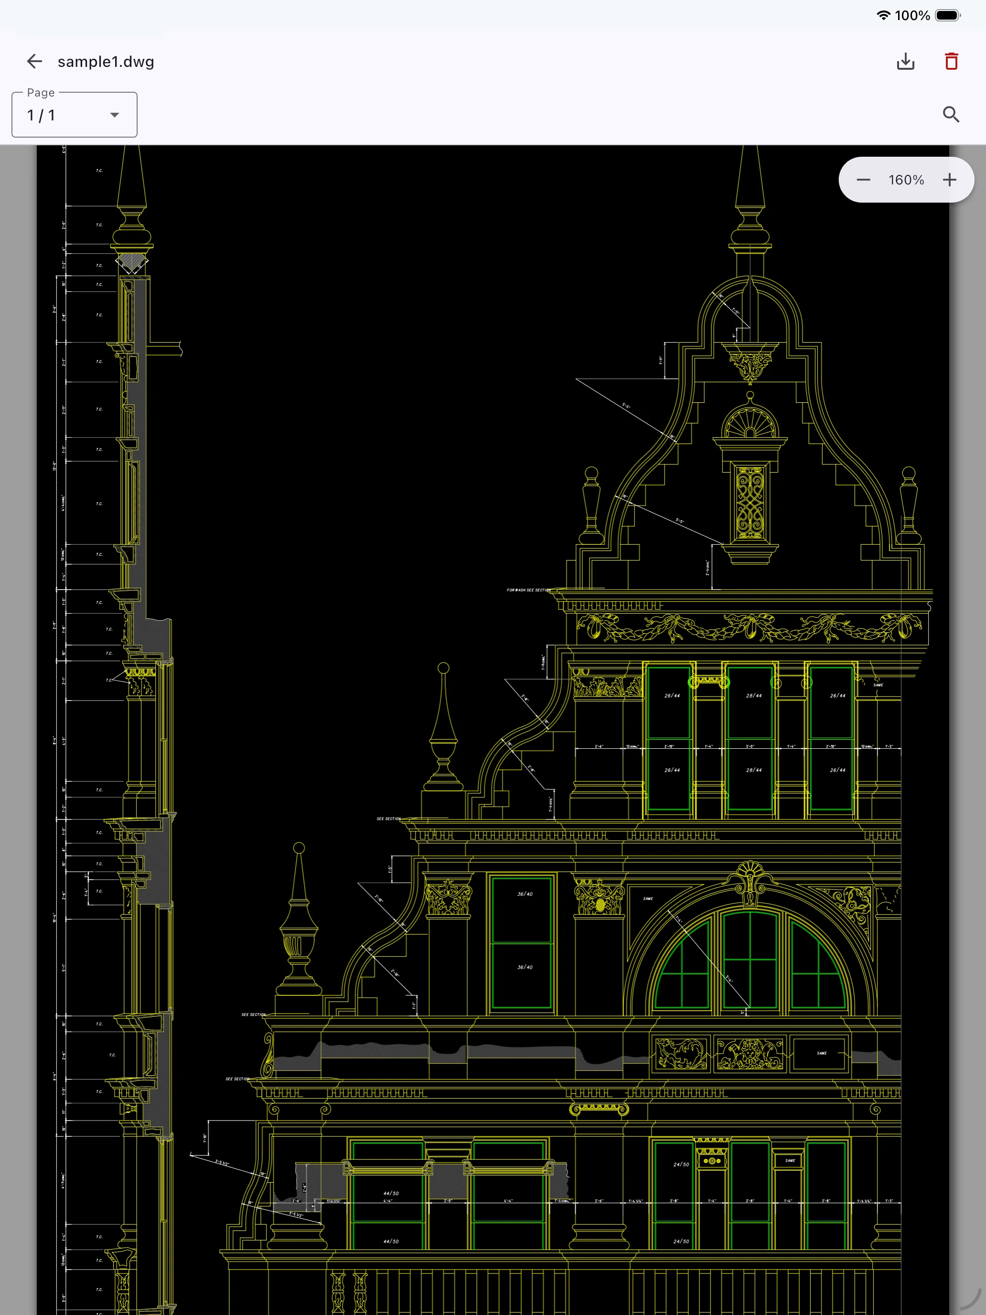Viewport: 986px width, 1315px height.
Task: Open search with the magnifier icon
Action: [951, 114]
